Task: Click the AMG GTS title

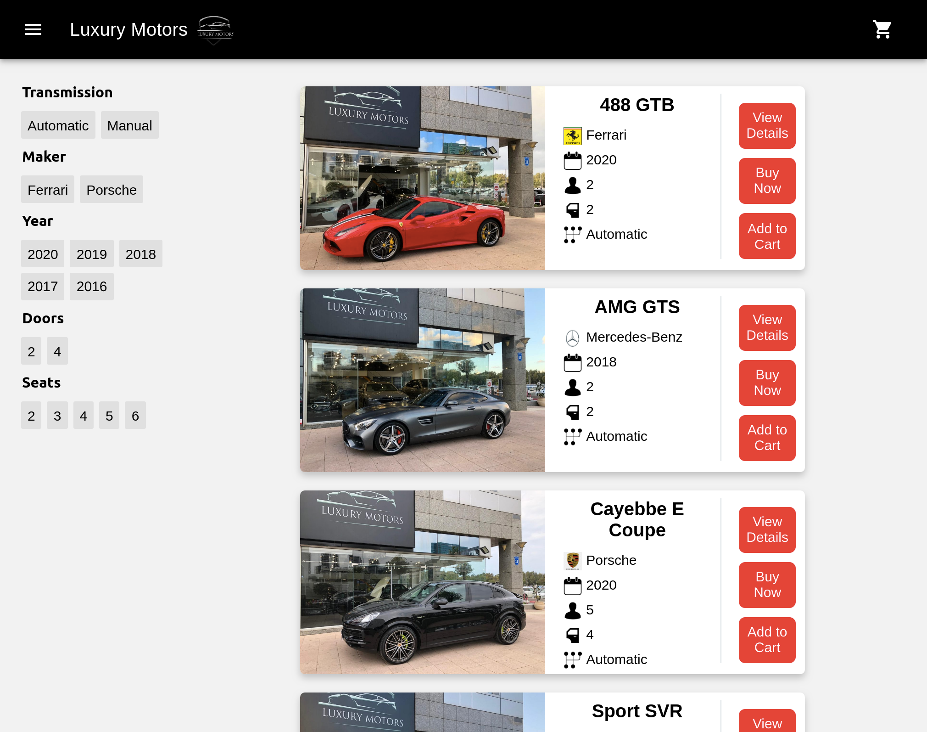Action: click(x=637, y=307)
